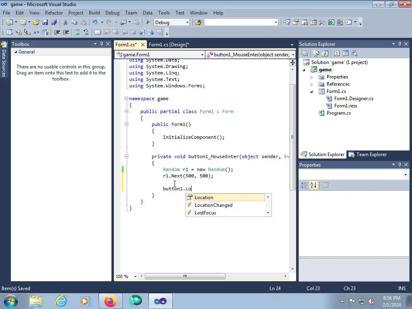The image size is (412, 309).
Task: Click the Solution Explorer toolbar icon with magnifier
Action: point(286,23)
